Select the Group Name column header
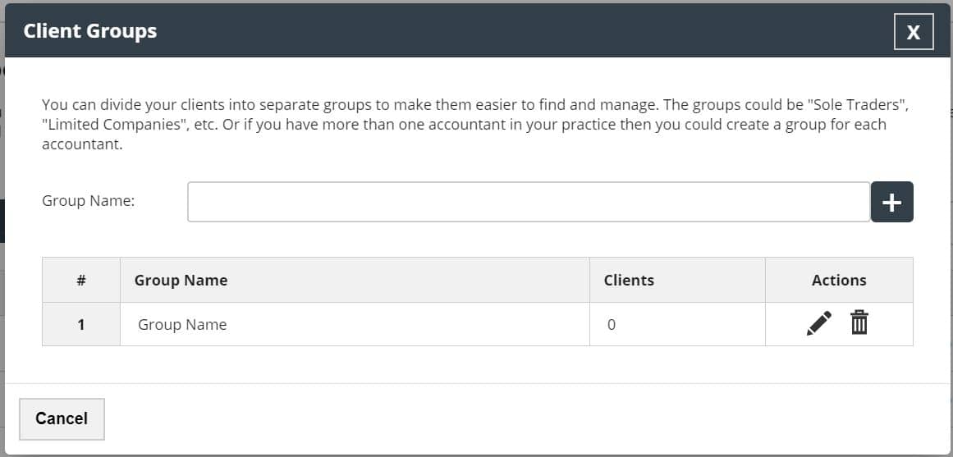 coord(181,280)
